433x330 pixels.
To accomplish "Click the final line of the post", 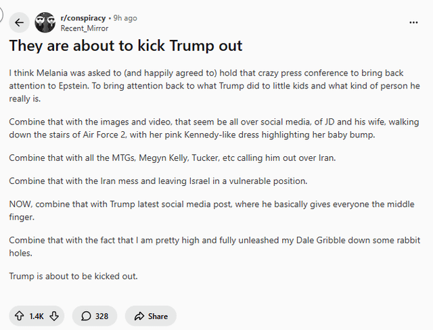I will [x=74, y=275].
